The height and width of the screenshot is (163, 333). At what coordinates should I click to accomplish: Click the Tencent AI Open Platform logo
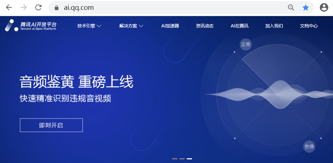pos(30,26)
